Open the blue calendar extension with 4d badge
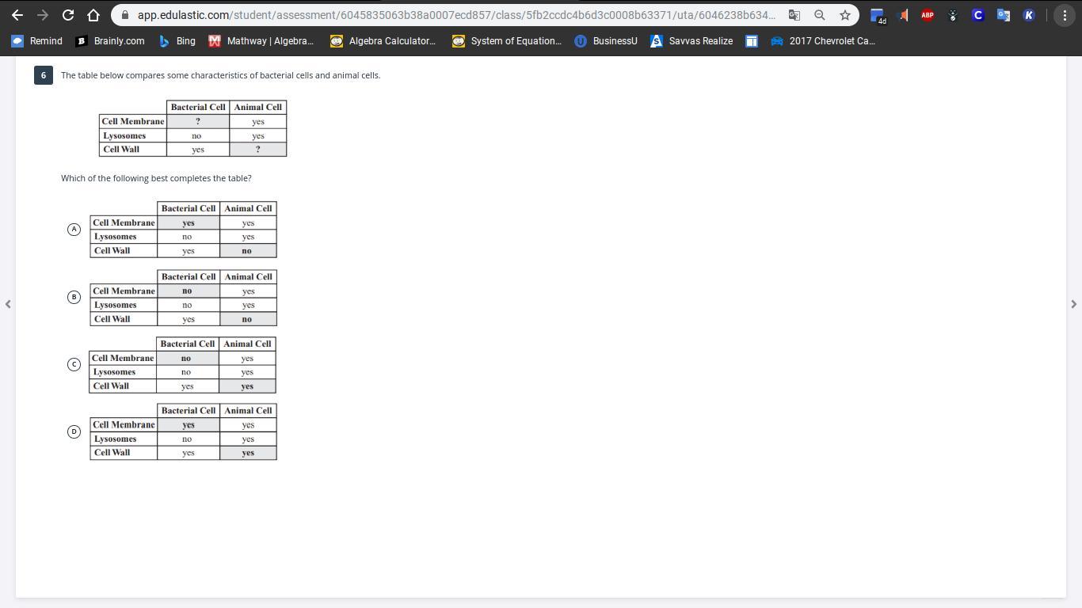The height and width of the screenshot is (608, 1082). [x=878, y=15]
